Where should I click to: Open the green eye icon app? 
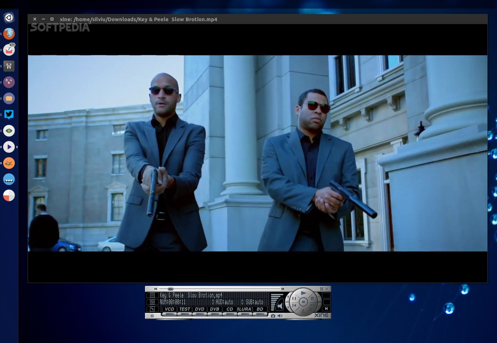(9, 131)
